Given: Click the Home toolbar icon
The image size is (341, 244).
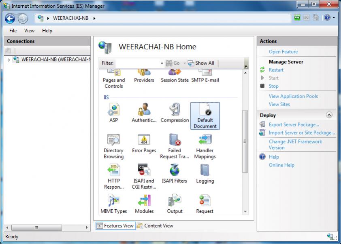Looking at the screenshot, I should click(x=316, y=17).
